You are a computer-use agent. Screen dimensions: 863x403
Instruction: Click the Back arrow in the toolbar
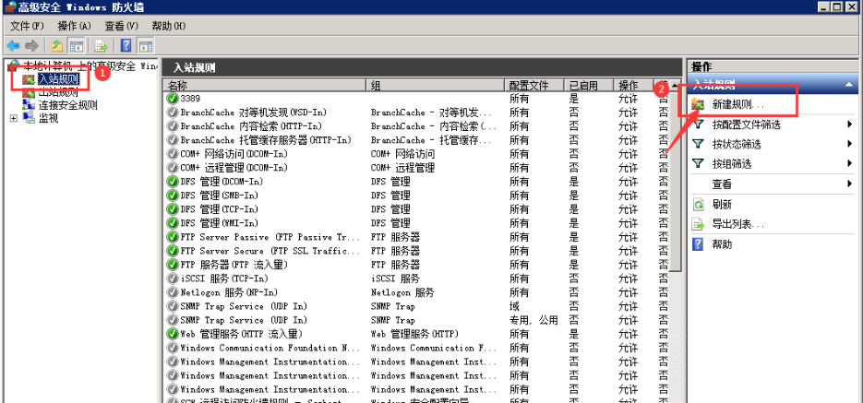click(13, 45)
